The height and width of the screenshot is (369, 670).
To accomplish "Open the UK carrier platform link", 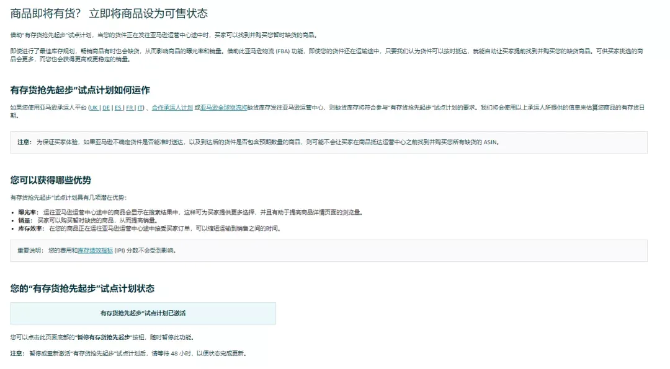I will click(94, 108).
